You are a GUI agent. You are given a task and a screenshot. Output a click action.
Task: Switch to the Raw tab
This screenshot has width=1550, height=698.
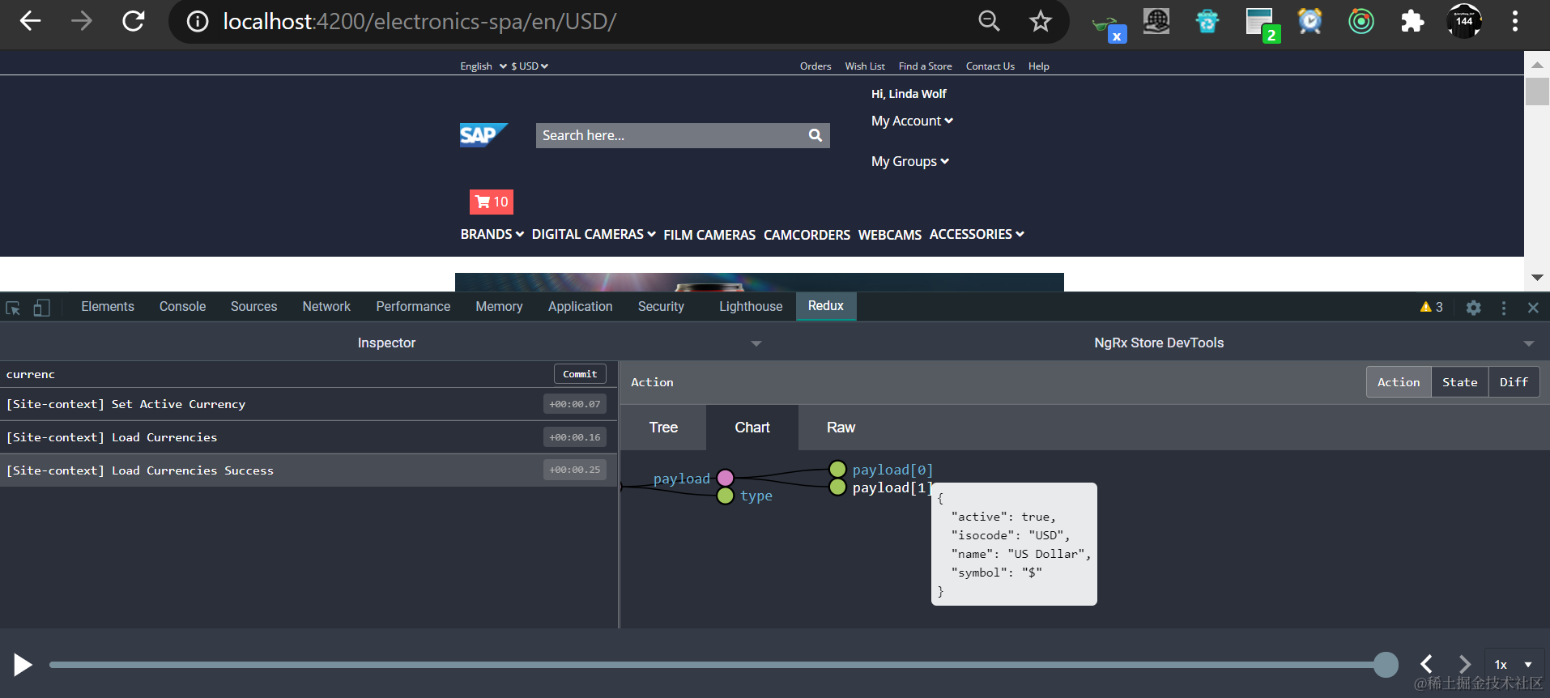[x=841, y=428]
